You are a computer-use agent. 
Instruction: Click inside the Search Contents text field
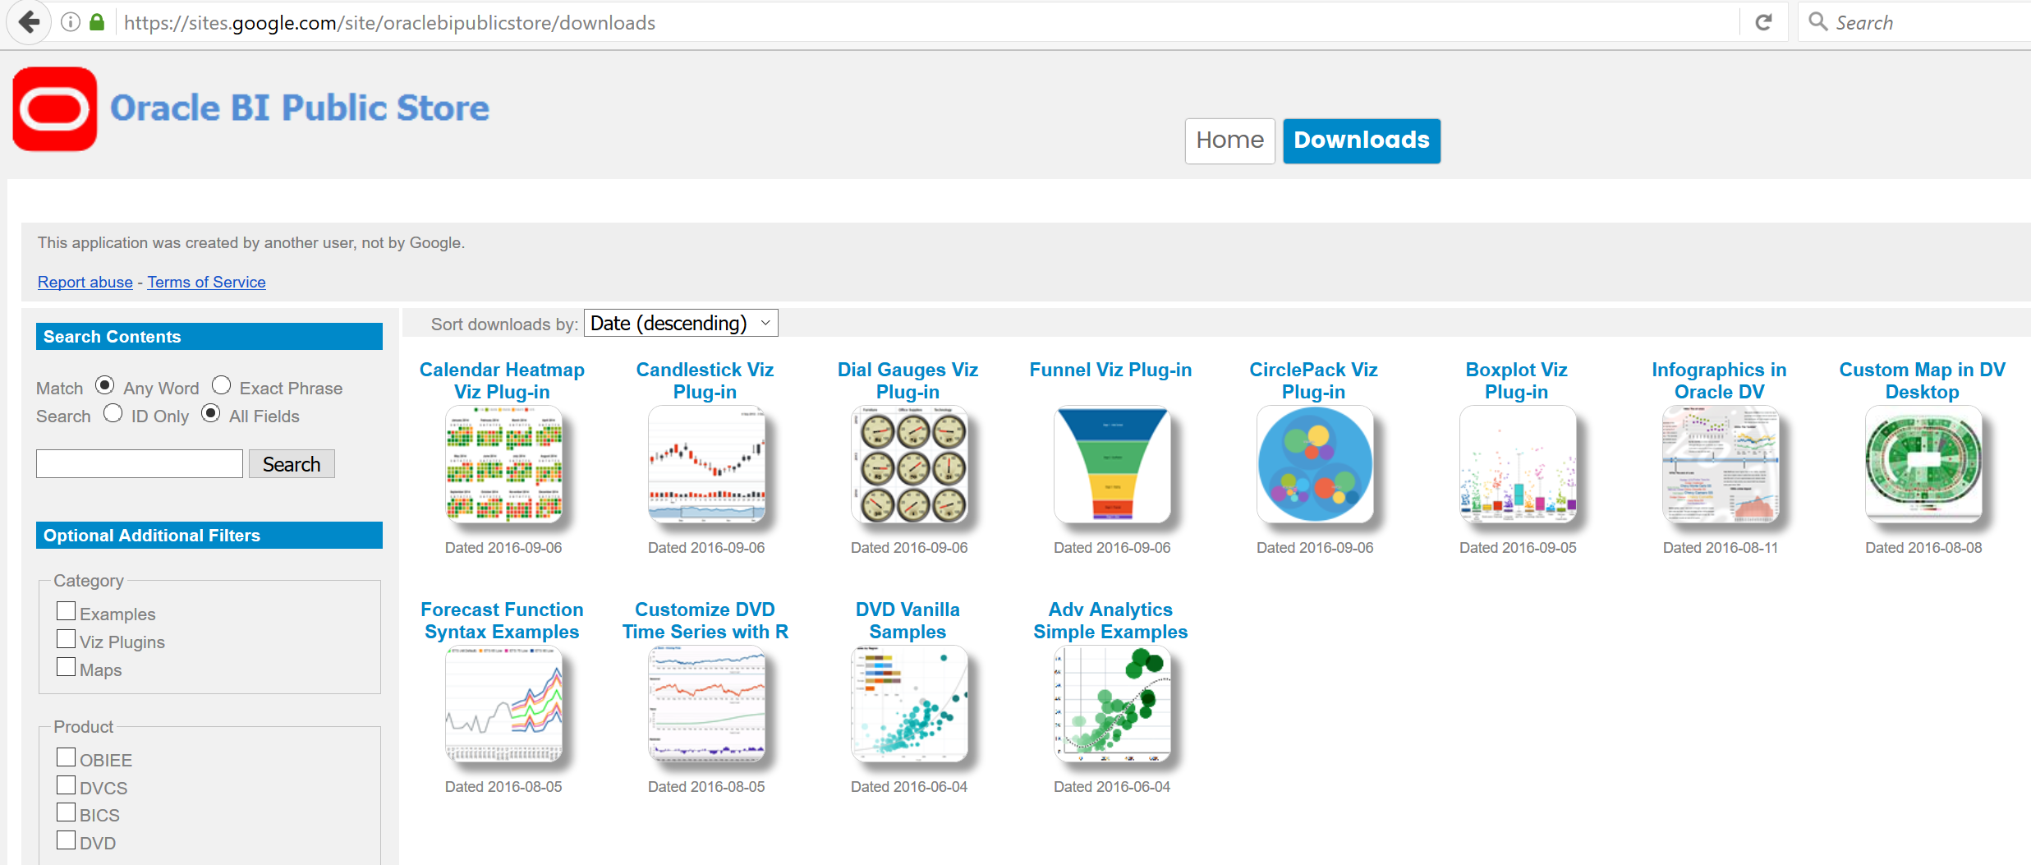pos(139,463)
